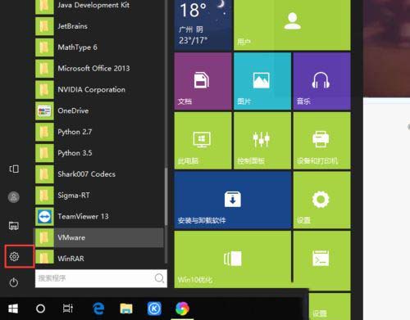
Task: Expand the NVIDIA Corporation folder
Action: 99,90
